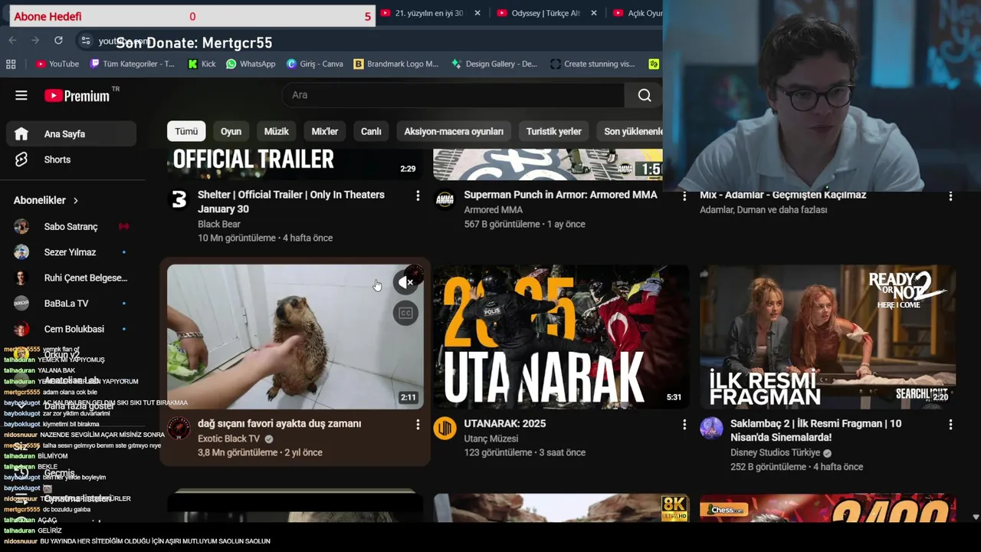Open the Mix - Adamlar playlist title

click(x=783, y=195)
